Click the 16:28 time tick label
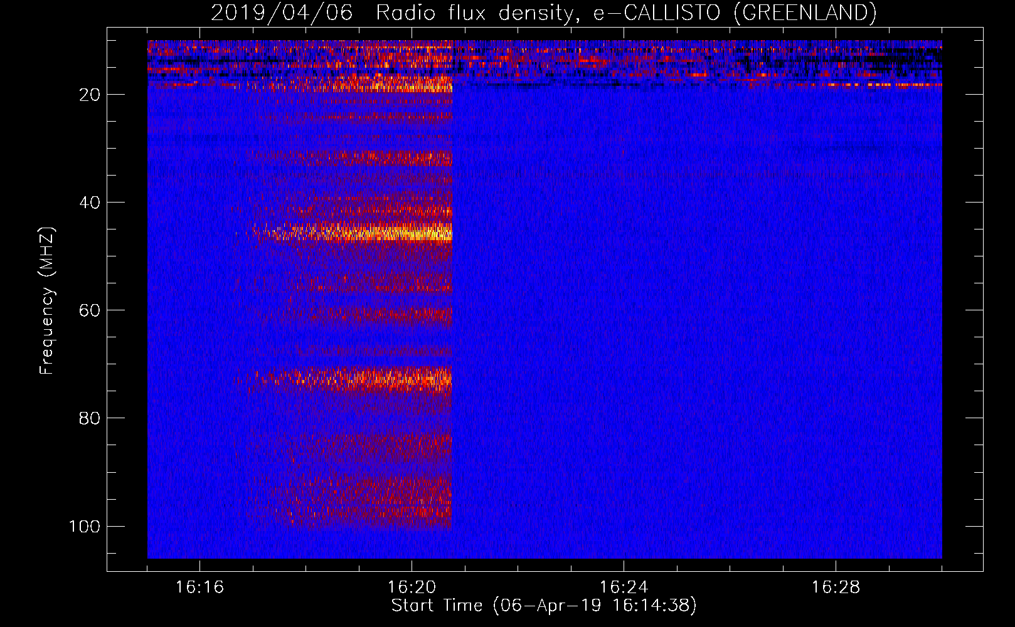1015x627 pixels. pos(836,587)
